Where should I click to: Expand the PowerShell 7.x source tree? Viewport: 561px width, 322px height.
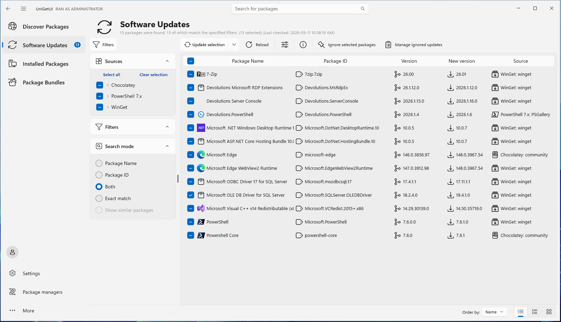point(108,96)
